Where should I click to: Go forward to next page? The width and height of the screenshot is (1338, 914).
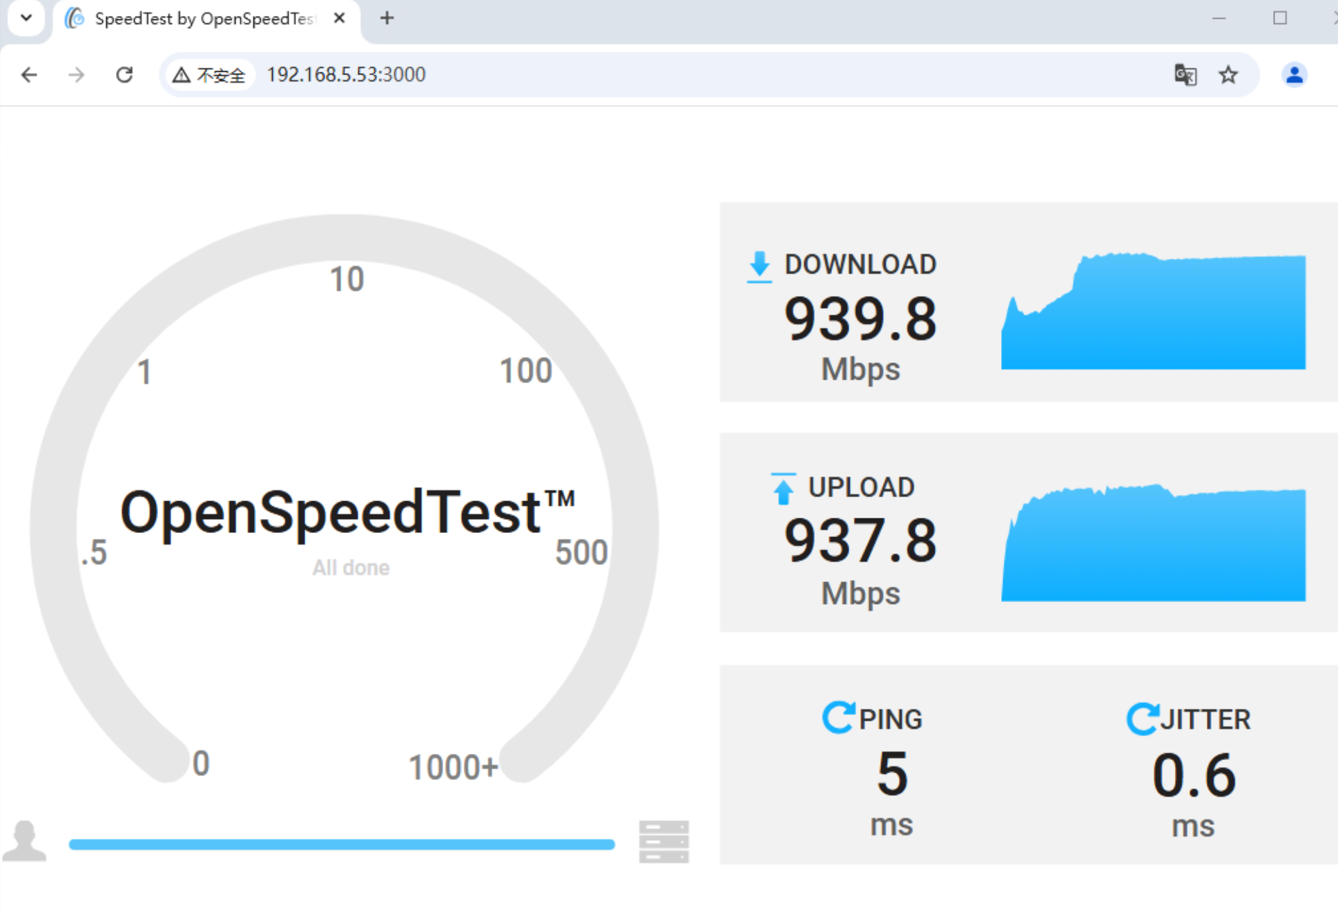click(x=77, y=75)
